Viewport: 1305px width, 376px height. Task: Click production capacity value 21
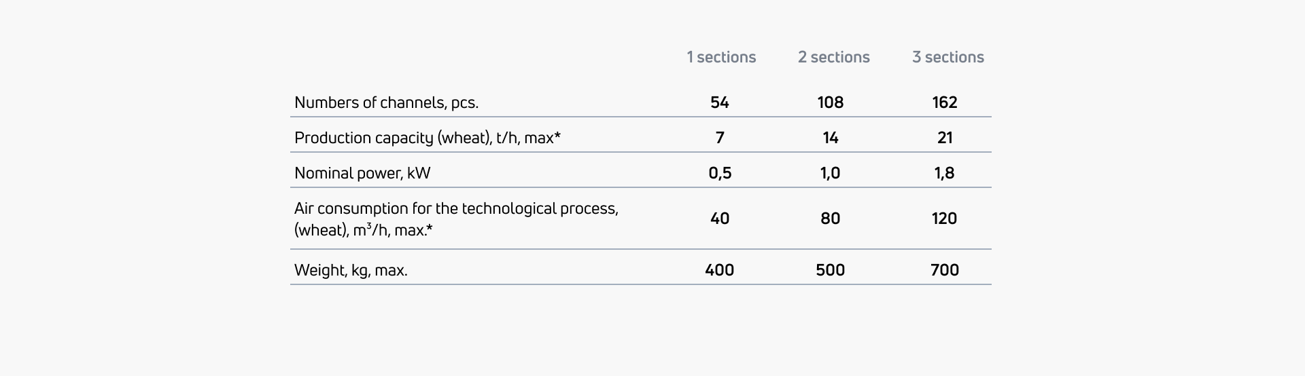944,138
